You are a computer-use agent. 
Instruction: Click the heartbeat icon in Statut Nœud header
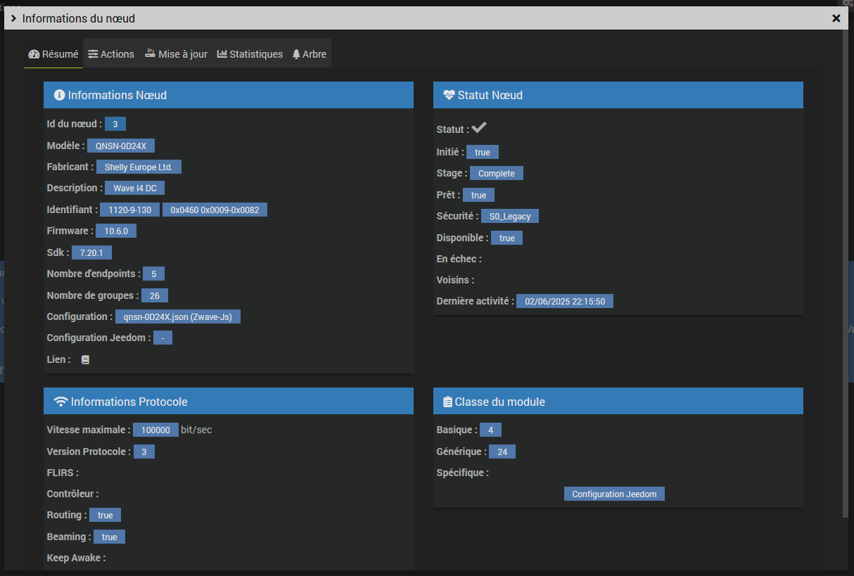(x=449, y=95)
